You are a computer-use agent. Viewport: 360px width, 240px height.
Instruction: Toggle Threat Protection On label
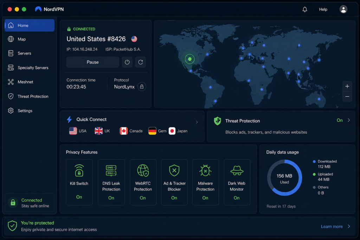pyautogui.click(x=340, y=121)
